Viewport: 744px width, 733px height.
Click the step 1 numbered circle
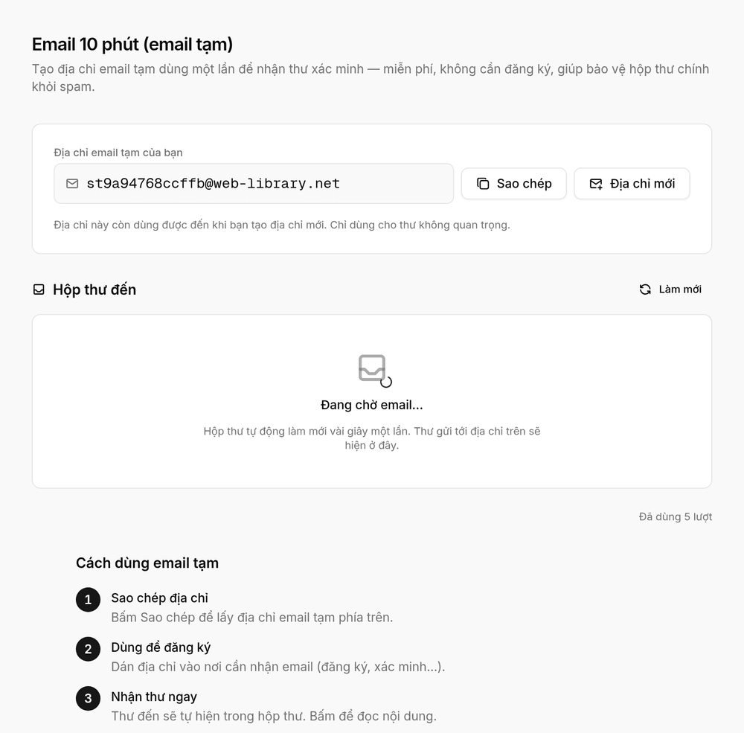point(89,600)
